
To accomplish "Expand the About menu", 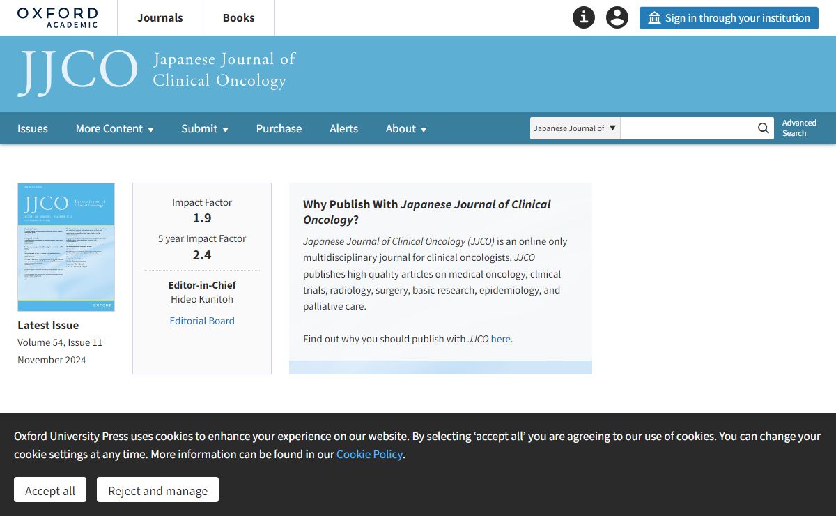I will tap(406, 128).
